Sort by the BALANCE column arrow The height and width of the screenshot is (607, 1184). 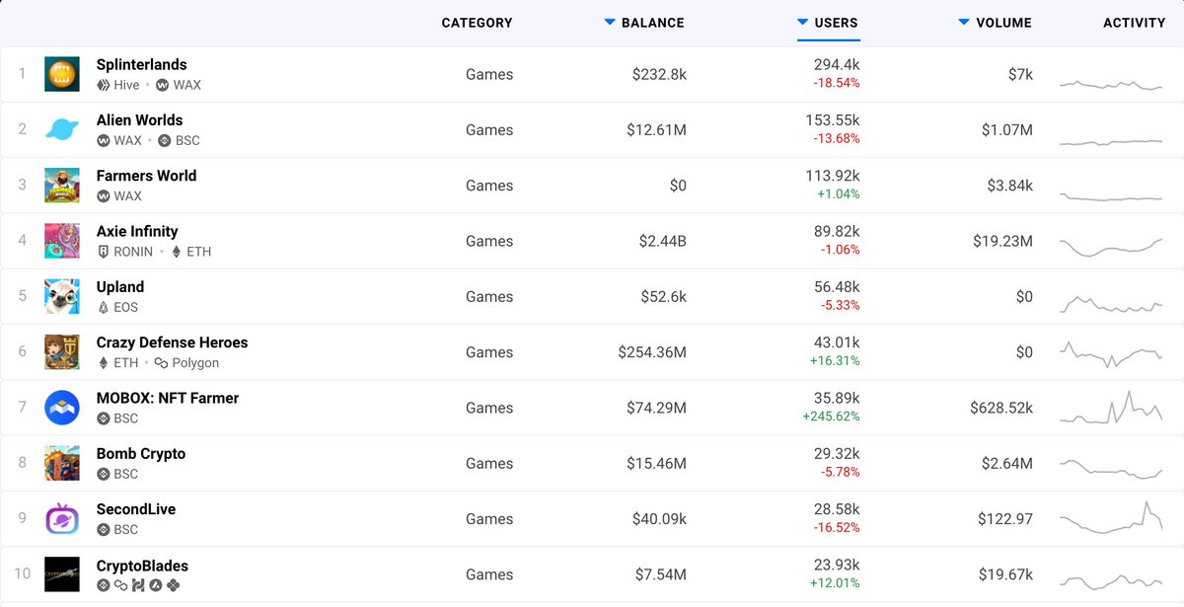[610, 22]
